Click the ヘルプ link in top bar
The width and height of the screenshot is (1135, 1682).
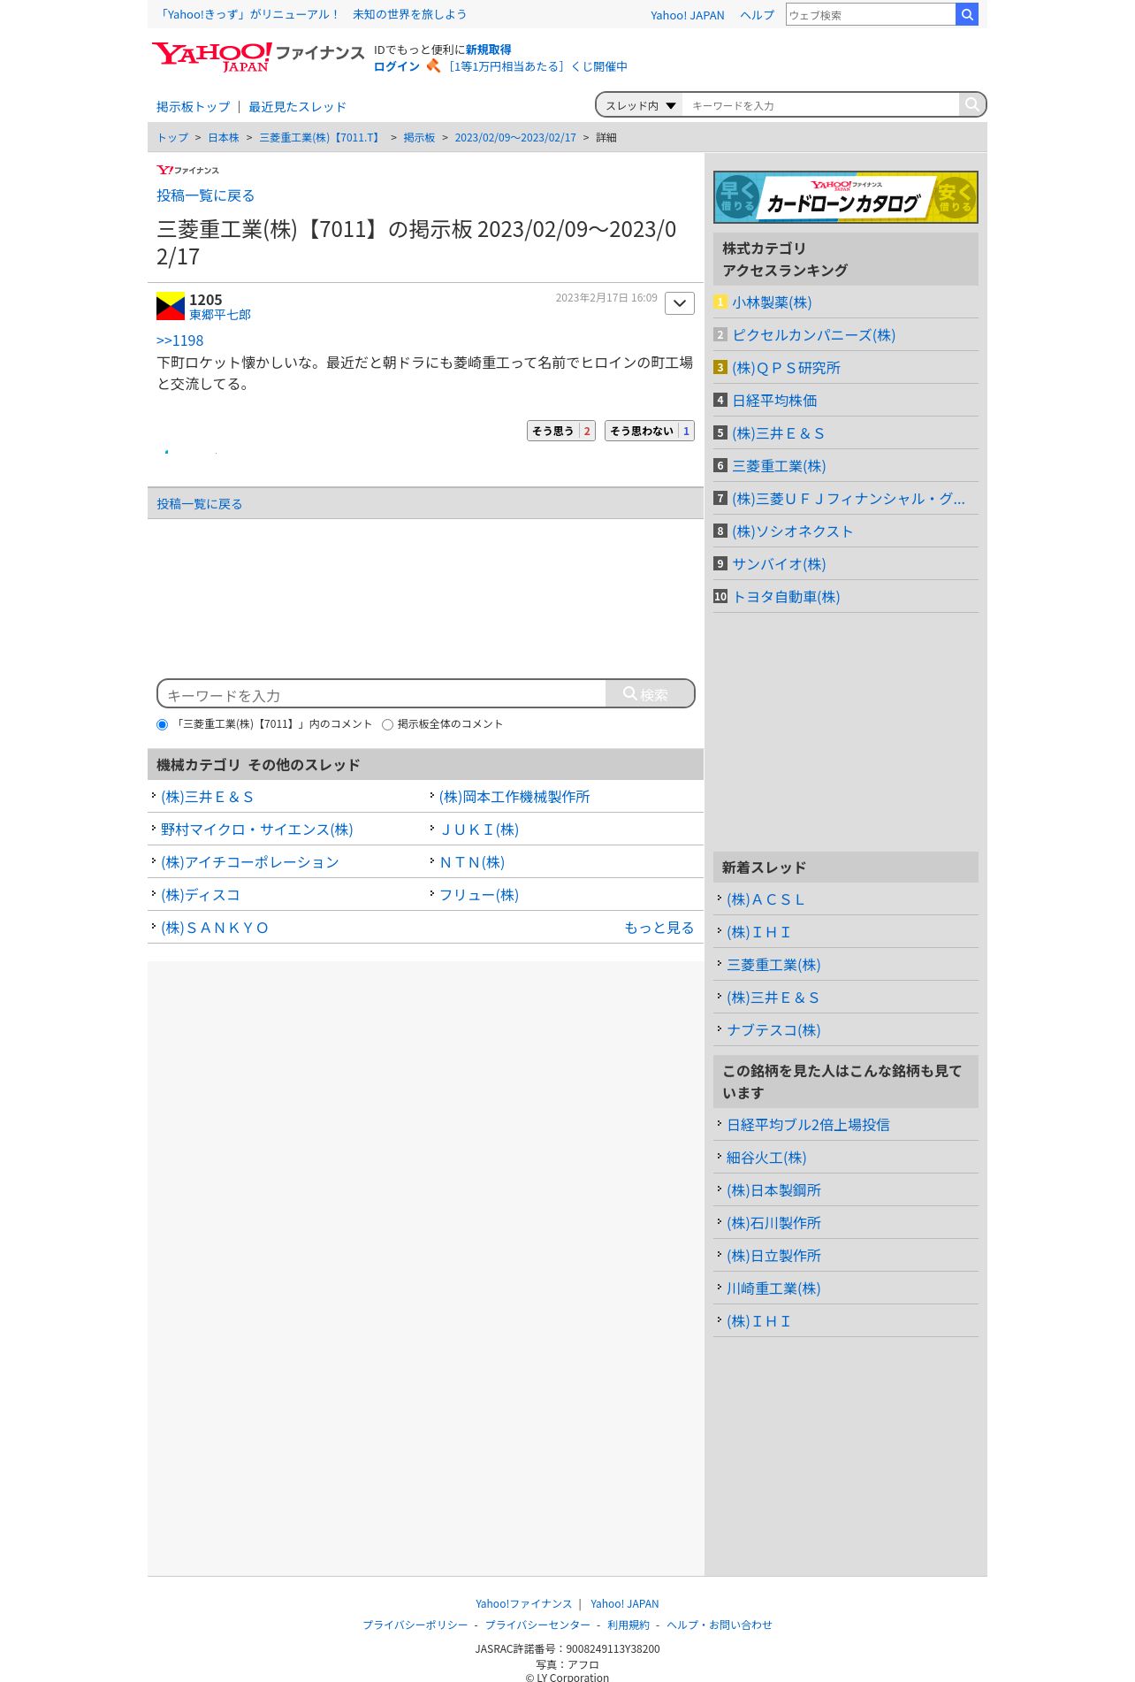[x=757, y=15]
